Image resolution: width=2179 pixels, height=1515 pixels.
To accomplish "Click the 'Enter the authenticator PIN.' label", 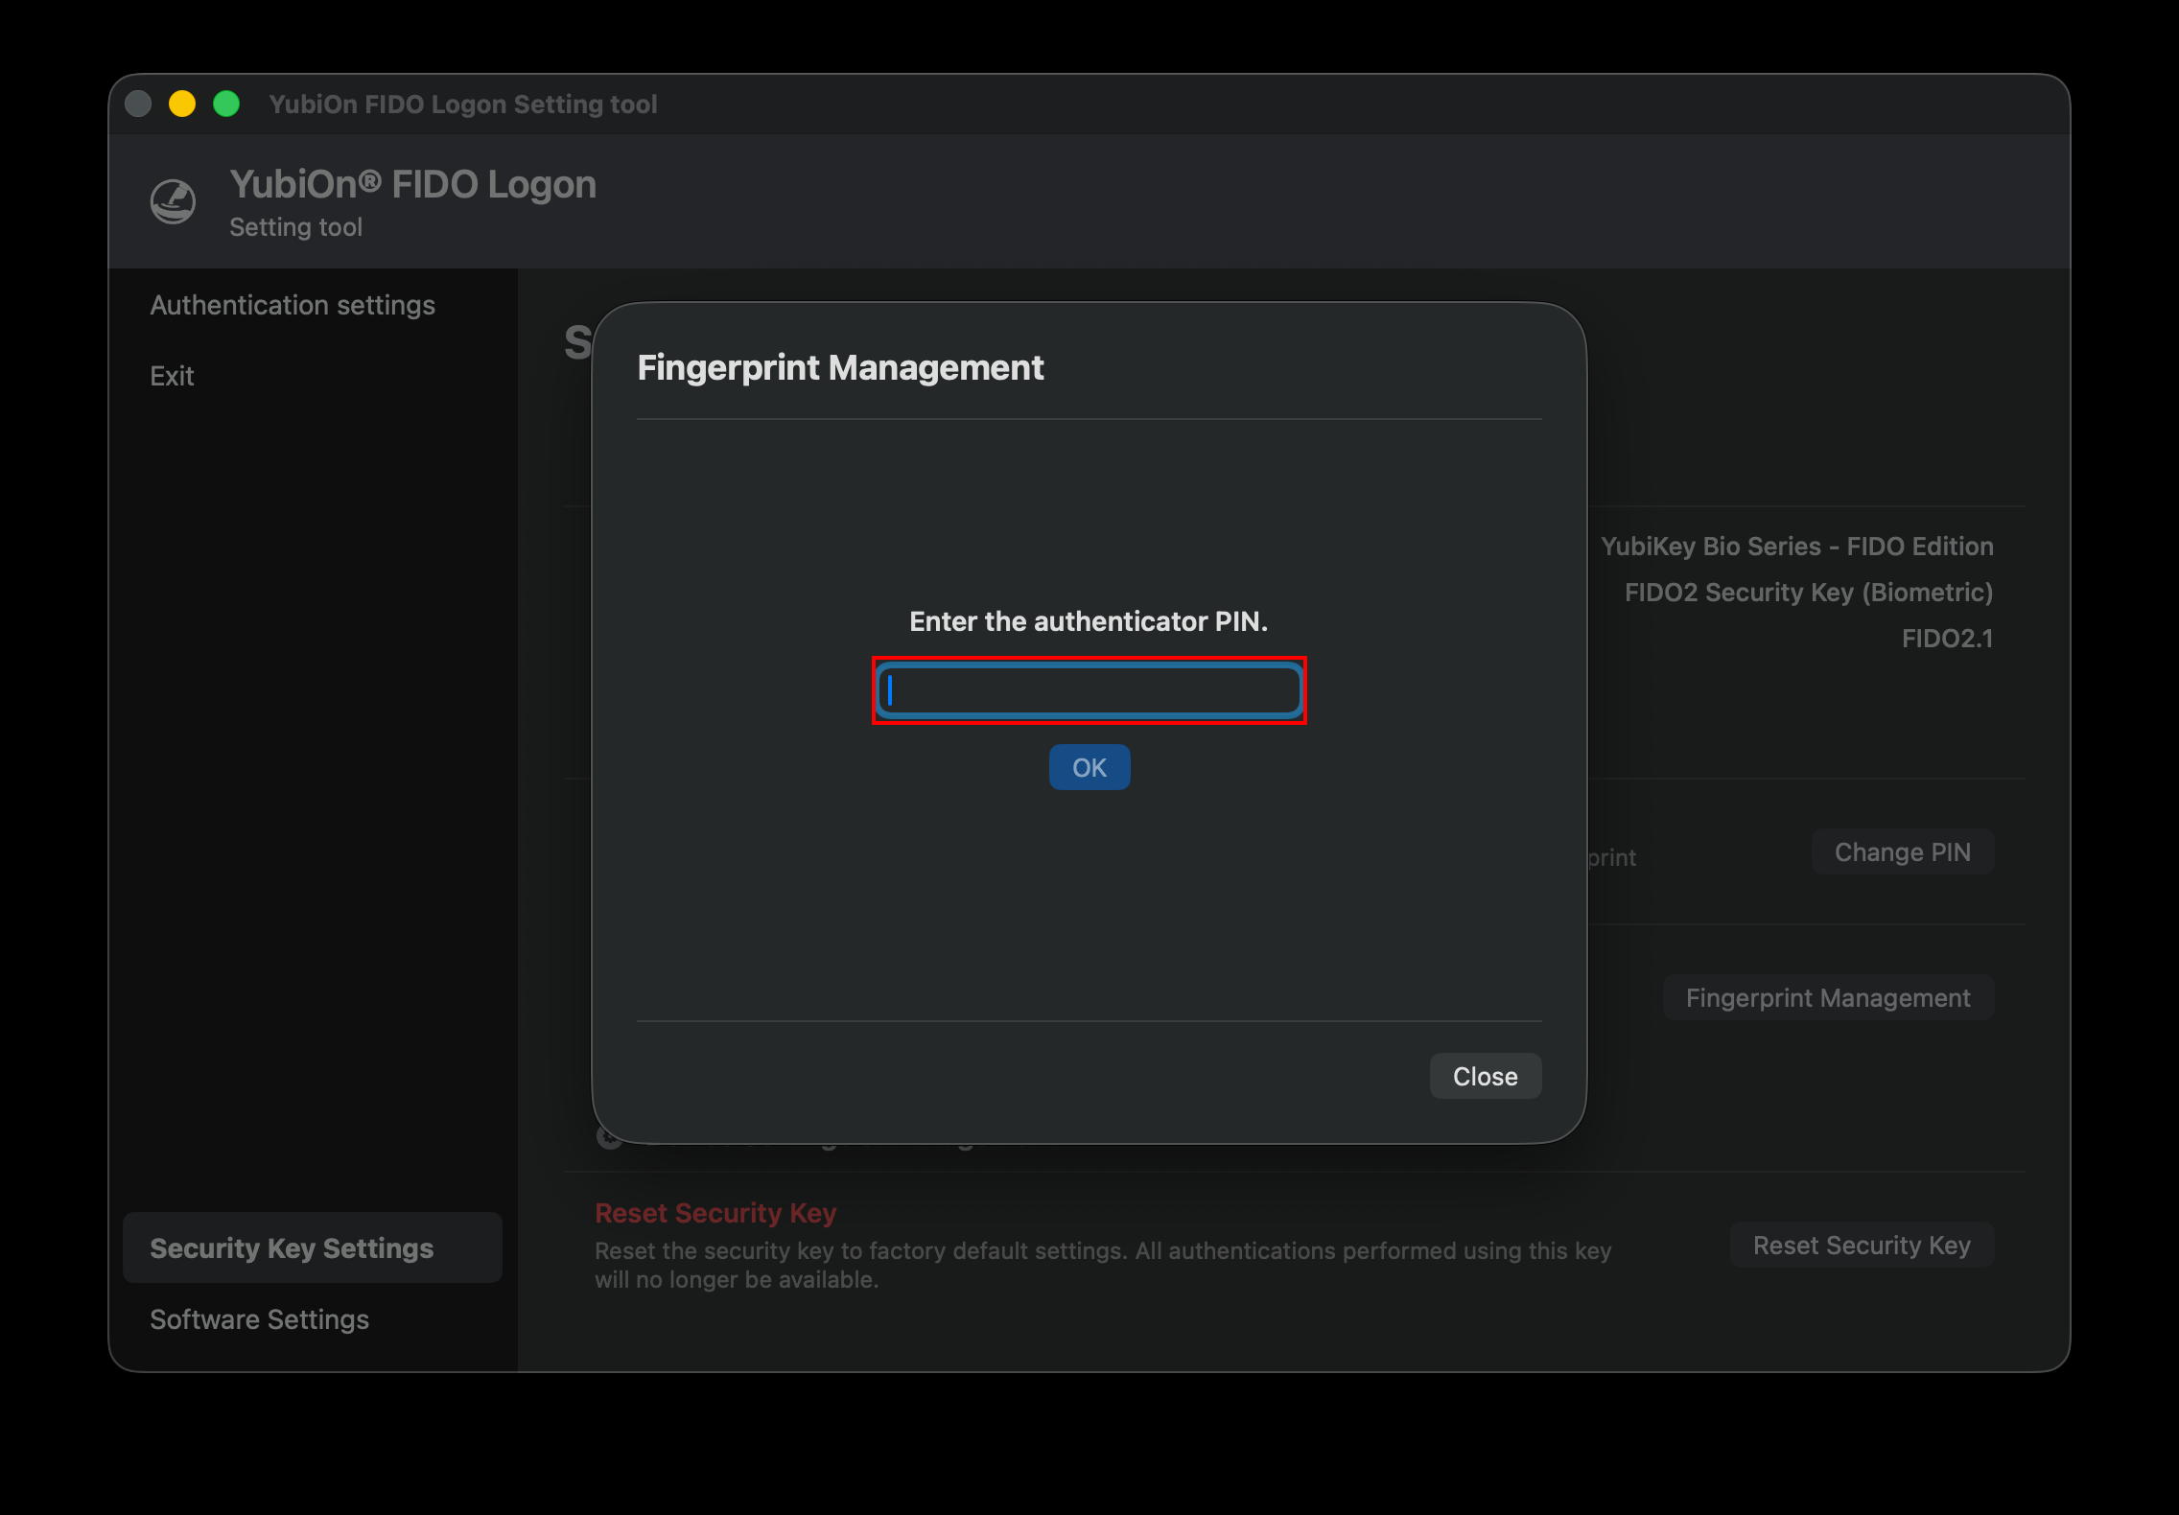I will coord(1089,621).
